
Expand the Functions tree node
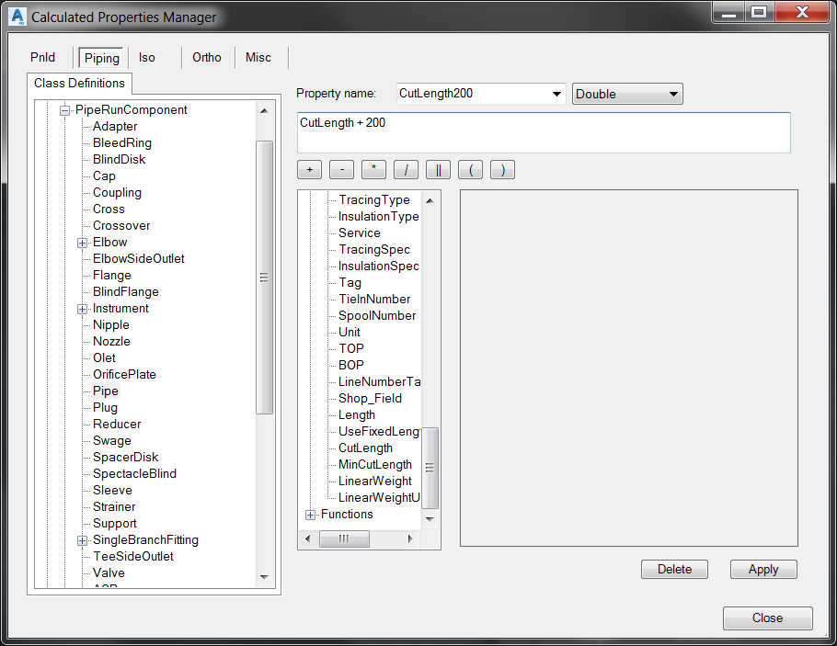click(x=310, y=514)
